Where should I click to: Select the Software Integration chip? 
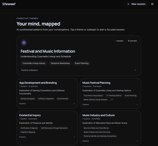tap(46, 99)
